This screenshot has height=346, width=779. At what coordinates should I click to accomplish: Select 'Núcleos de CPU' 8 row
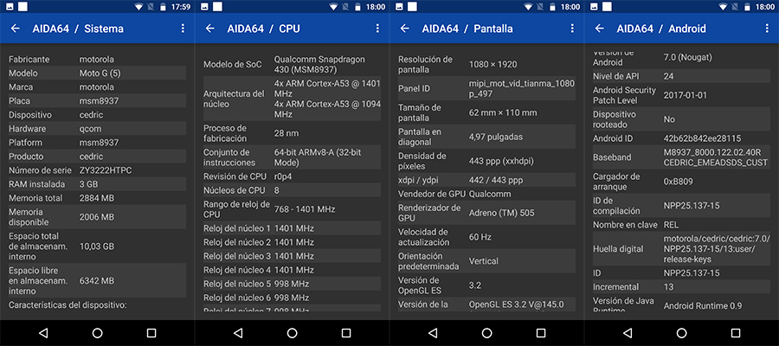(293, 190)
